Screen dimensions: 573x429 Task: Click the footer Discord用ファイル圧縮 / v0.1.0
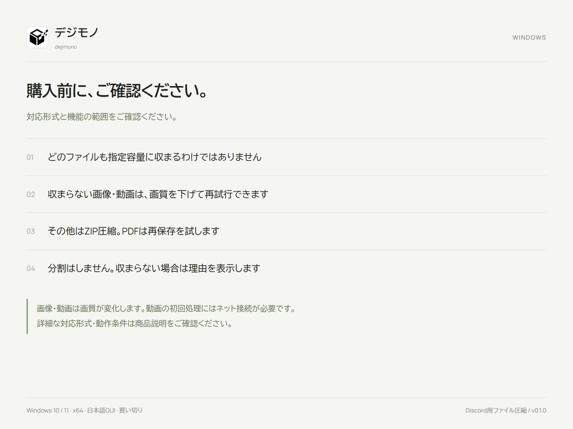click(506, 411)
